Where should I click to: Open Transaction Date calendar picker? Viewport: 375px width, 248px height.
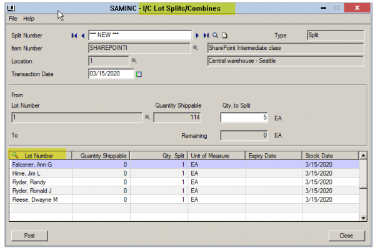pyautogui.click(x=139, y=74)
